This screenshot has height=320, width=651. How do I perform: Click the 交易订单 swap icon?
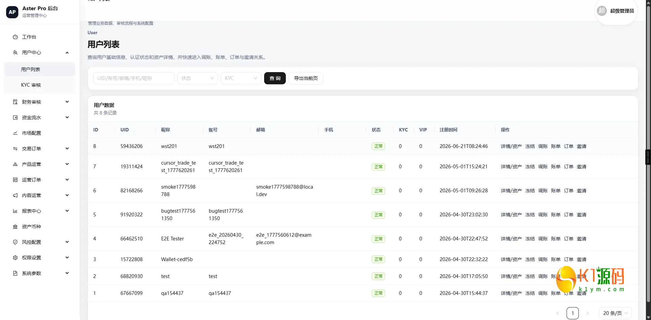15,149
